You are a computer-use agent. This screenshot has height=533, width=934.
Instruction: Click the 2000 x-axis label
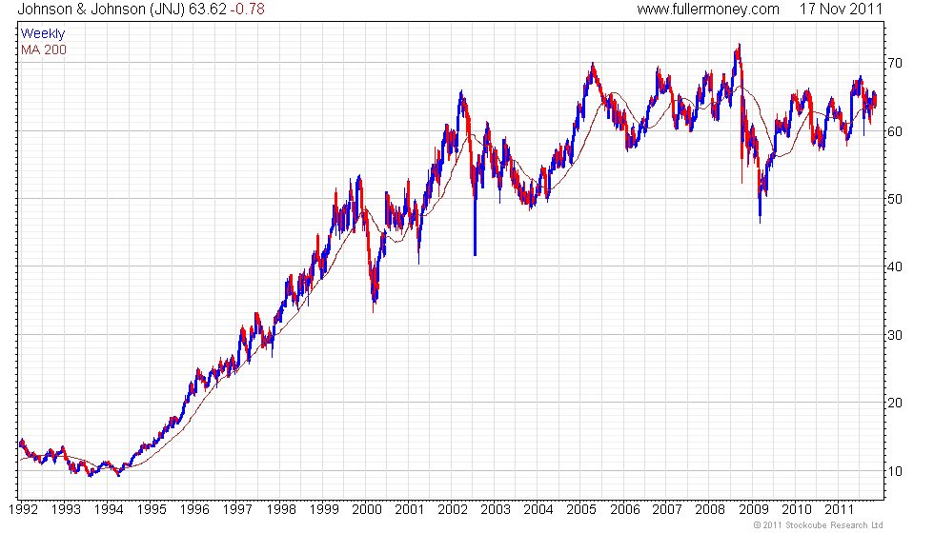[x=367, y=509]
